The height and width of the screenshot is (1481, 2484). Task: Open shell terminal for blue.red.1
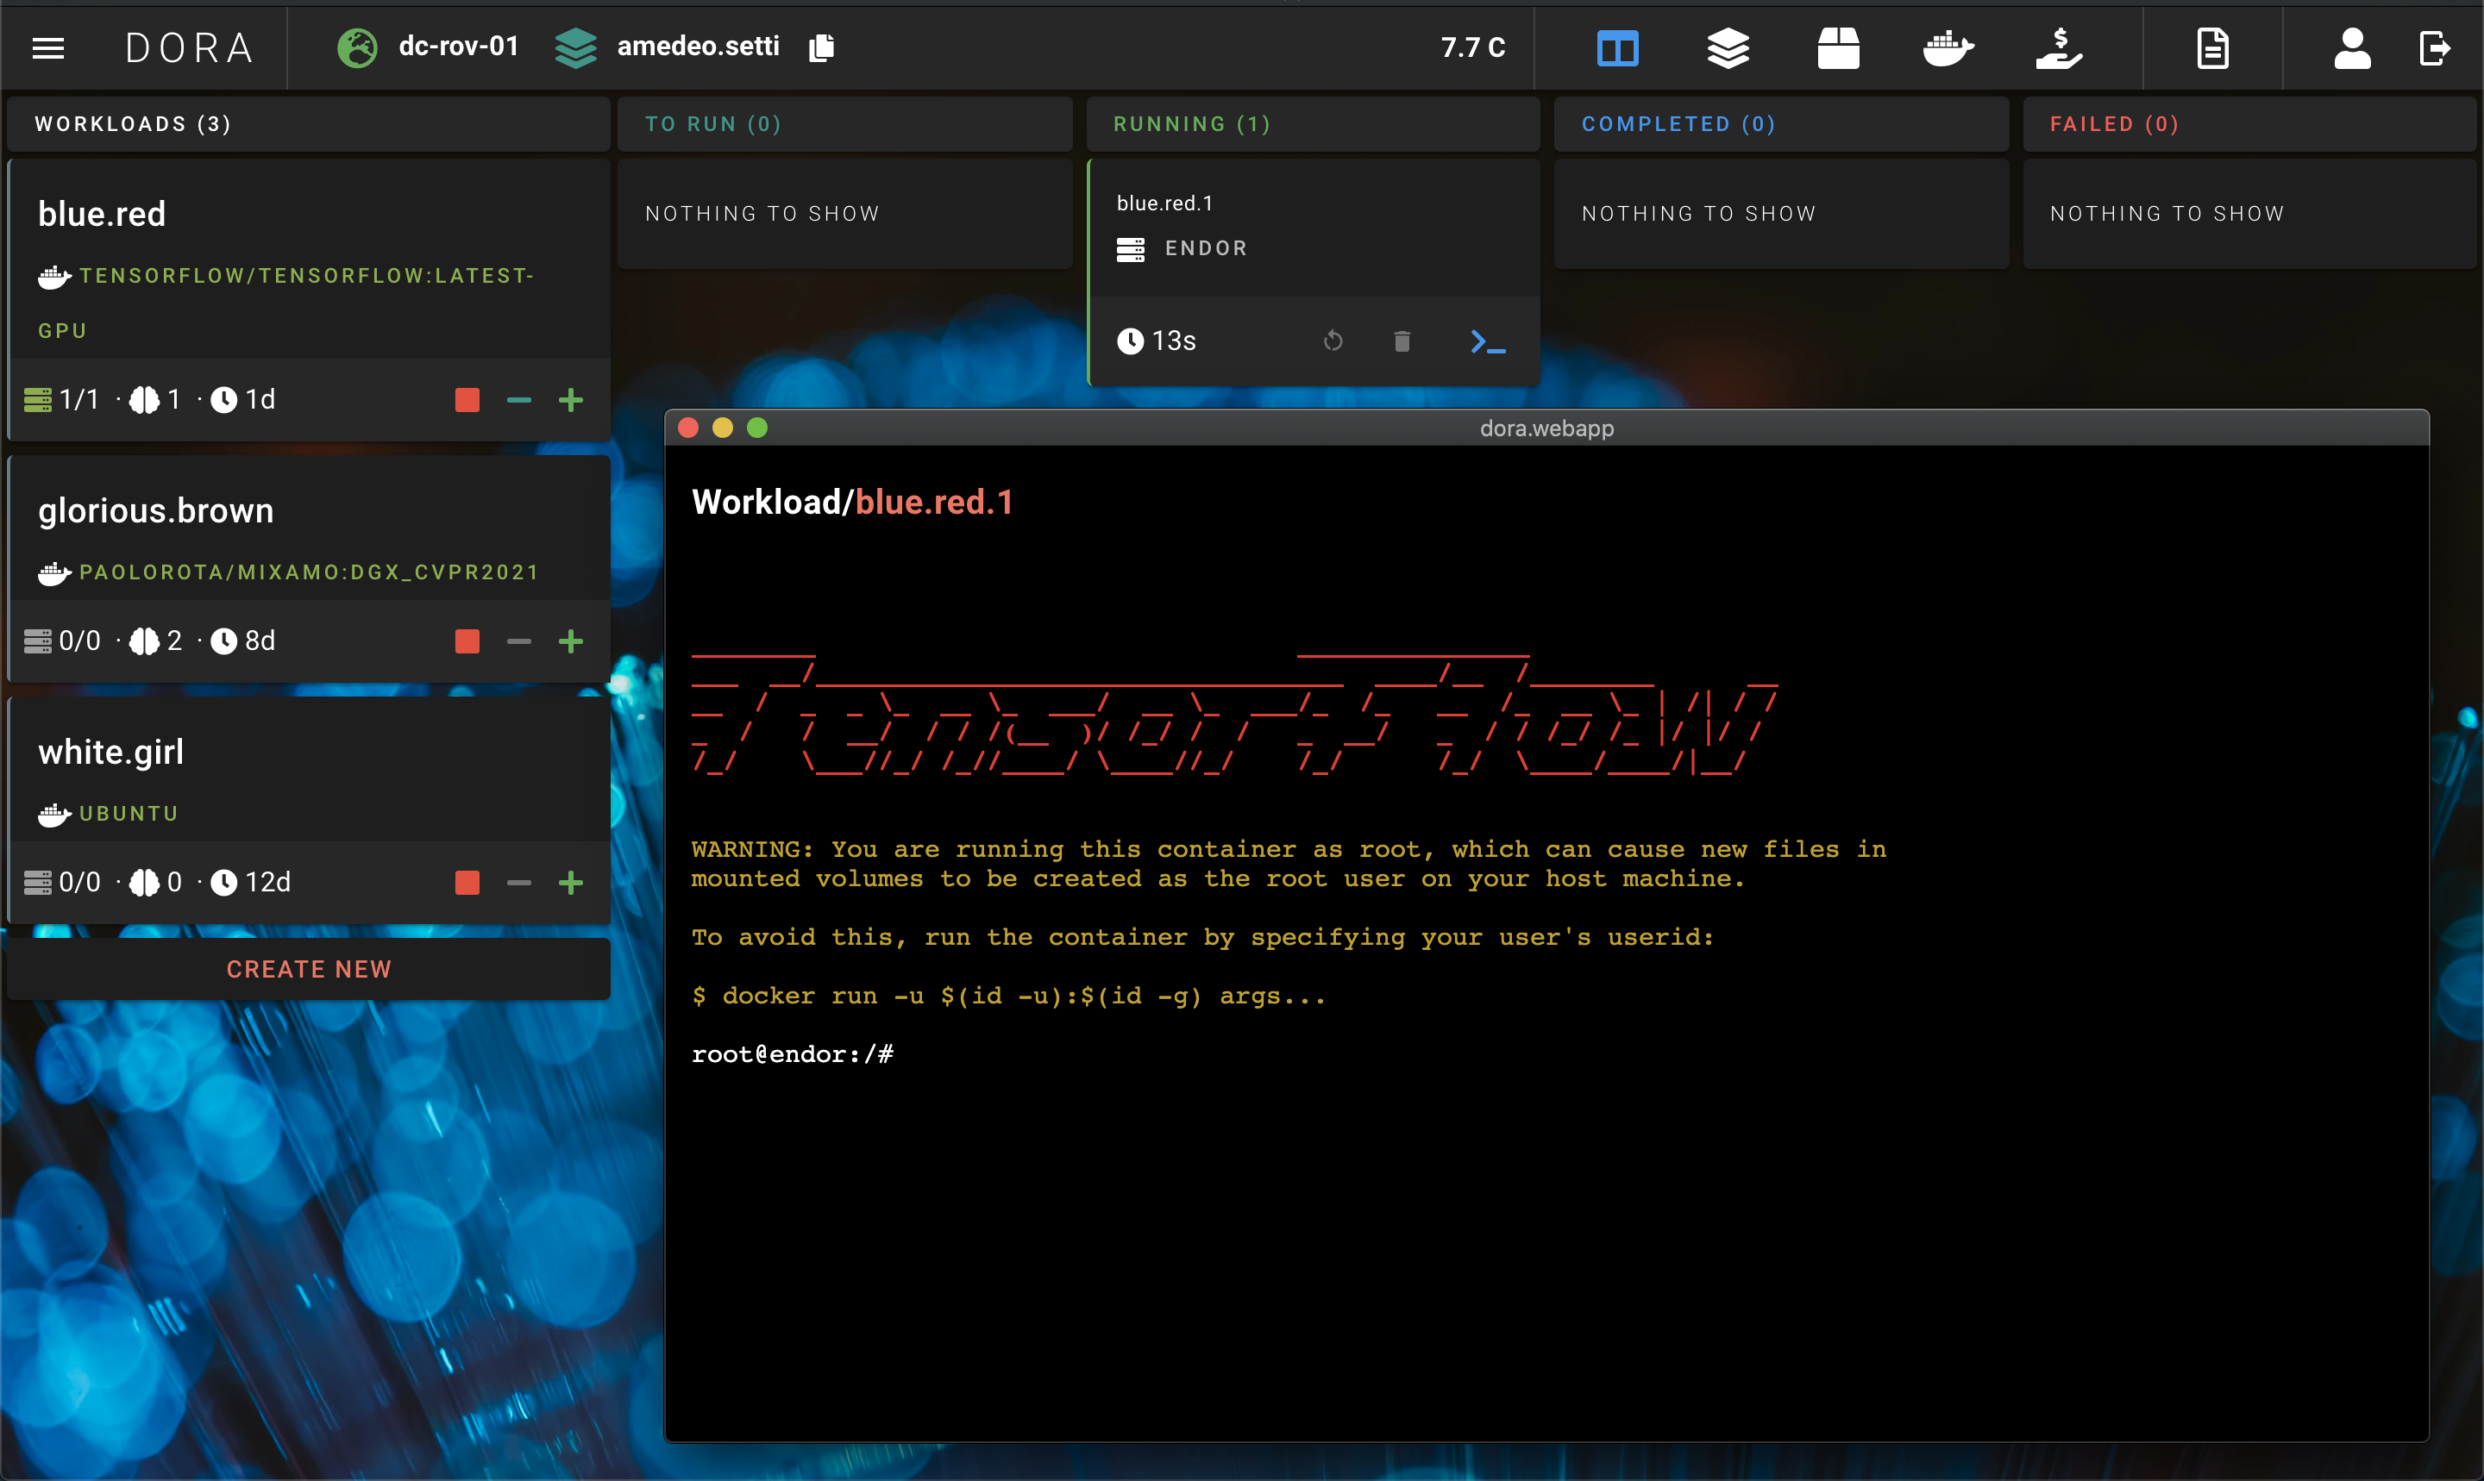(1488, 342)
